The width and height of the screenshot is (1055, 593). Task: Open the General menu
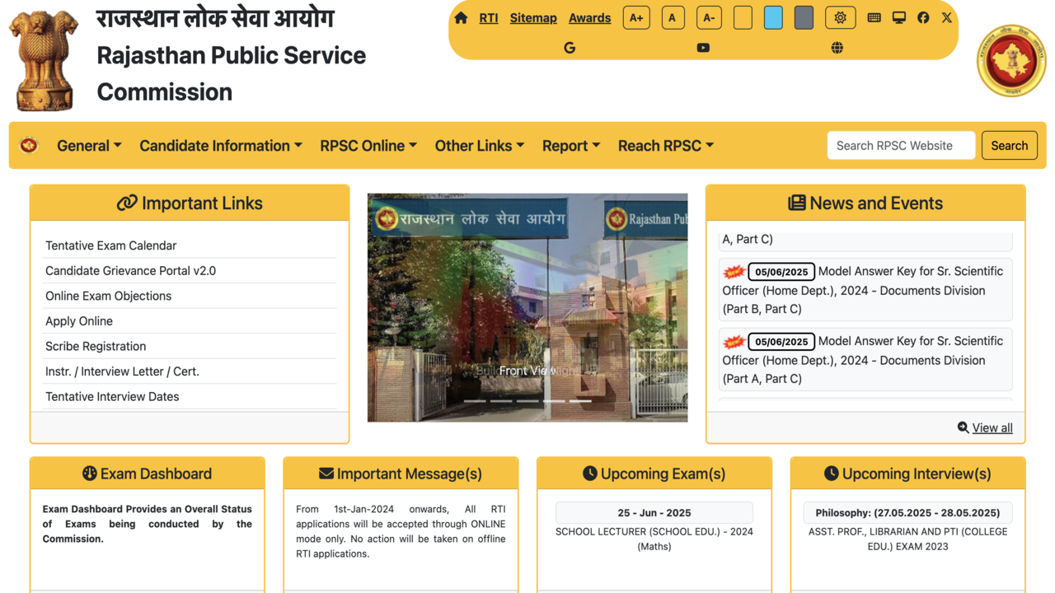point(89,146)
